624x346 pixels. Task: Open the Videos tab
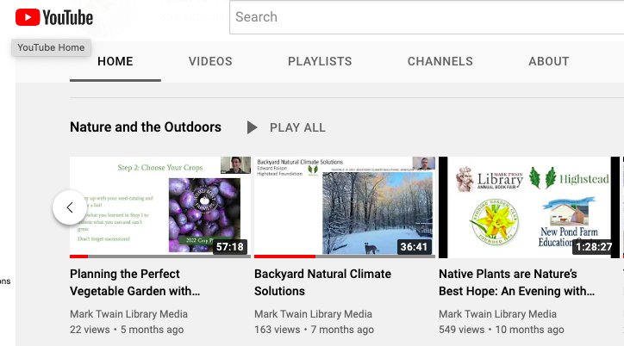[x=210, y=62]
